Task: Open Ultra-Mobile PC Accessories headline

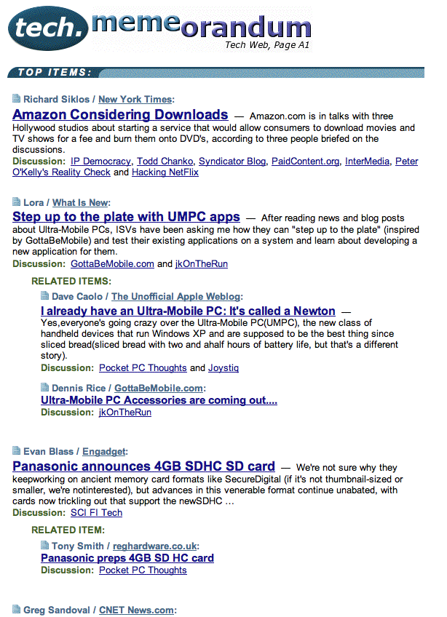Action: pos(159,400)
